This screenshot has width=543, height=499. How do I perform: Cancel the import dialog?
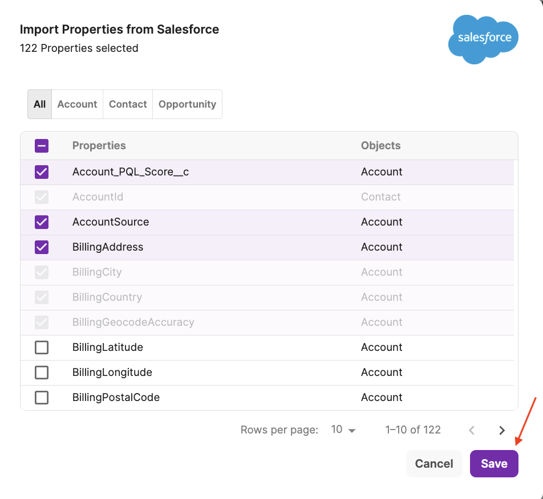(434, 464)
